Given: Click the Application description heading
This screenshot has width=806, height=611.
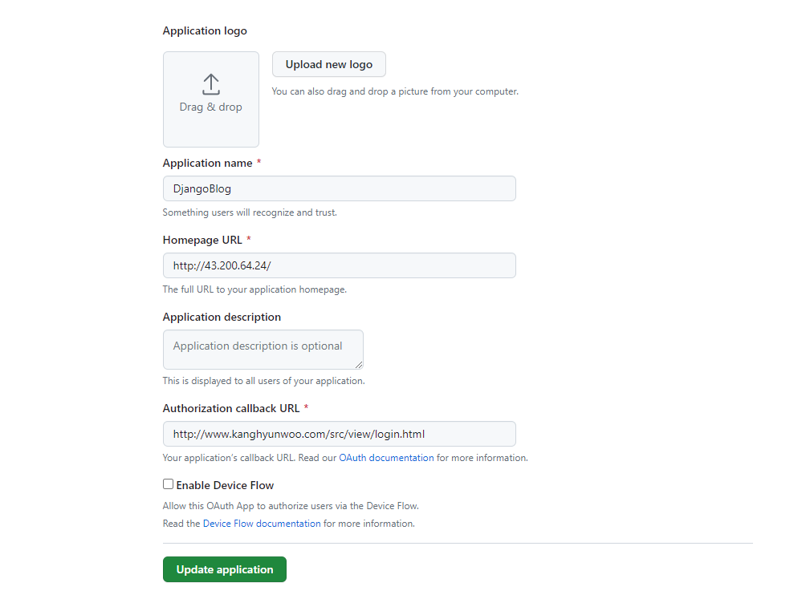Looking at the screenshot, I should coord(222,316).
